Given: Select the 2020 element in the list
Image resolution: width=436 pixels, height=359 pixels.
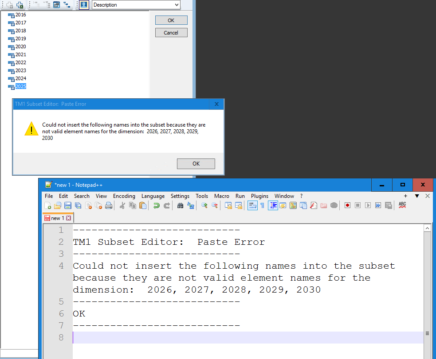Looking at the screenshot, I should pos(20,47).
